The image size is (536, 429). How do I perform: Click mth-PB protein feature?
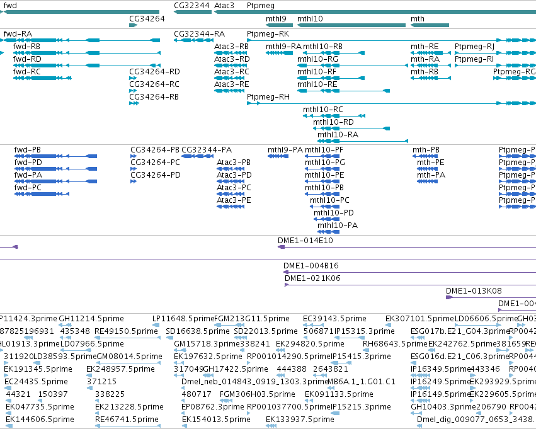click(425, 156)
